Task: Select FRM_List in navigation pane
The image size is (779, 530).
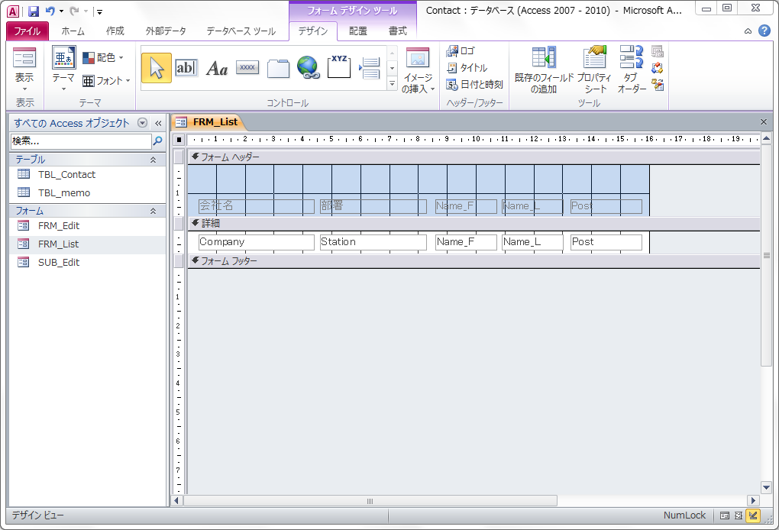Action: [x=87, y=244]
